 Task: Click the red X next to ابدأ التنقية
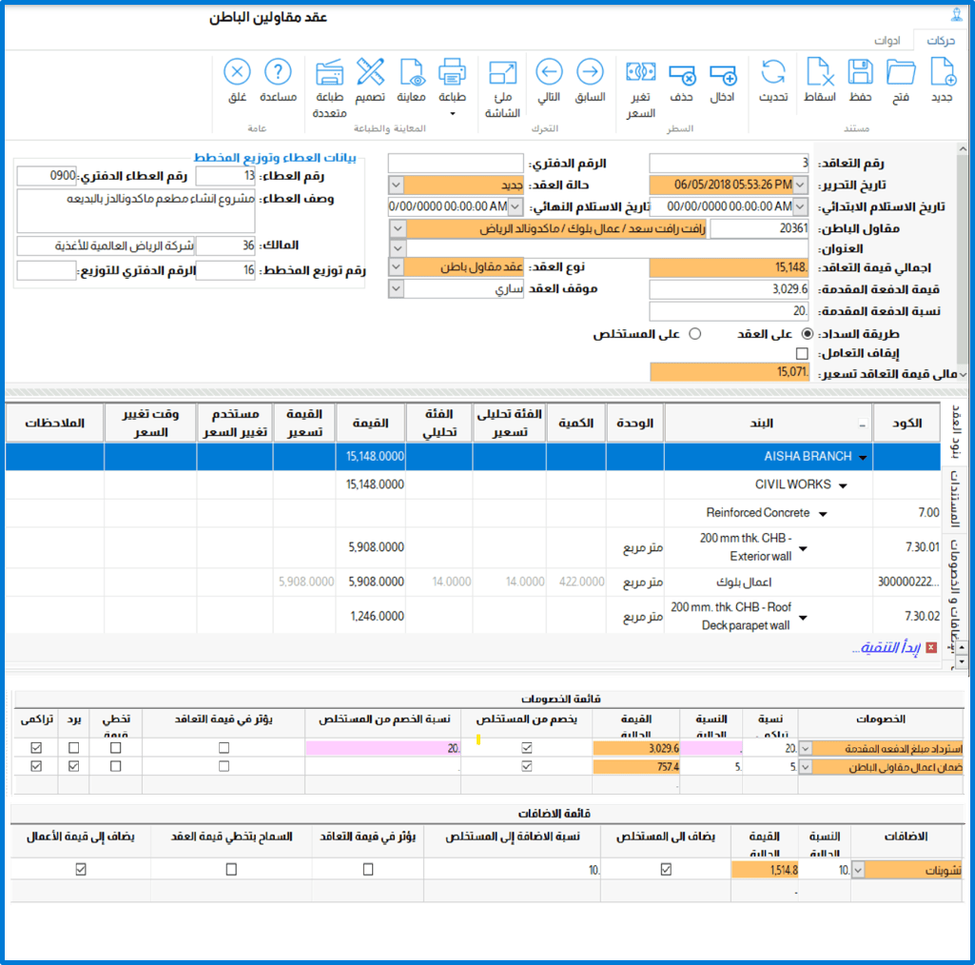coord(931,648)
